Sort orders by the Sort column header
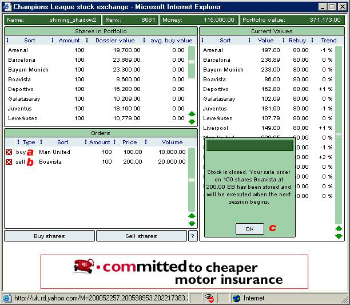Screen dimensions: 350x305 [62, 142]
